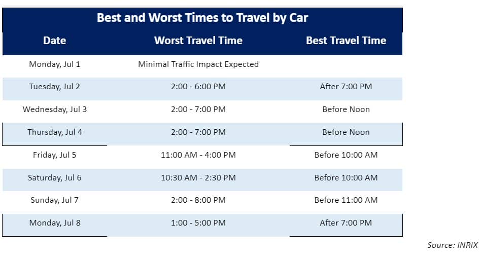Click Wednesday's Before Noon cell
This screenshot has width=481, height=260.
[x=346, y=109]
